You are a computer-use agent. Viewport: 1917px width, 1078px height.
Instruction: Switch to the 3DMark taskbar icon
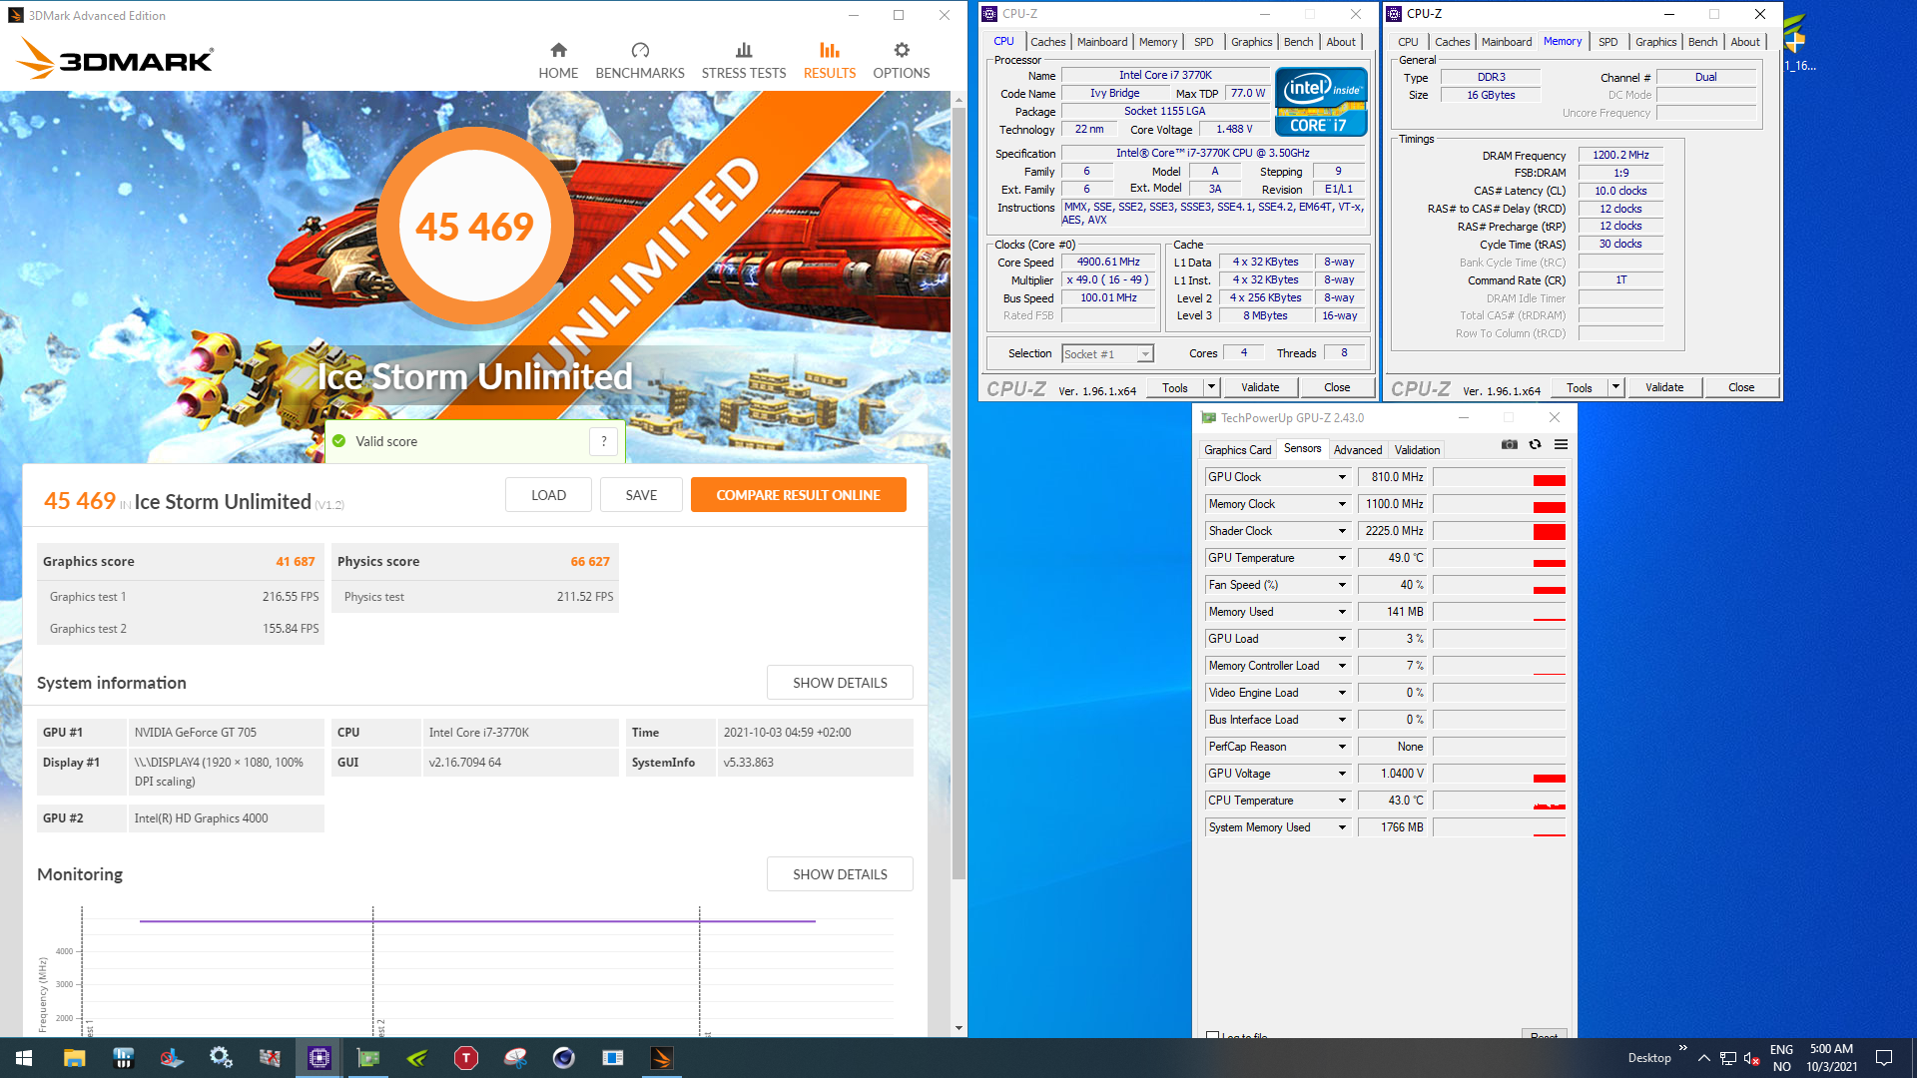coord(662,1058)
